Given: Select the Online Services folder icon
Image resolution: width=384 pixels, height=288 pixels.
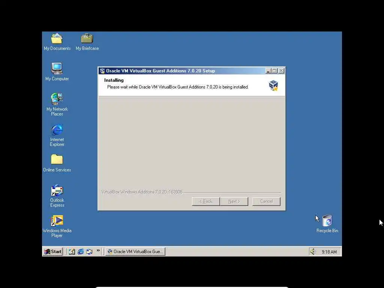Looking at the screenshot, I should [57, 163].
